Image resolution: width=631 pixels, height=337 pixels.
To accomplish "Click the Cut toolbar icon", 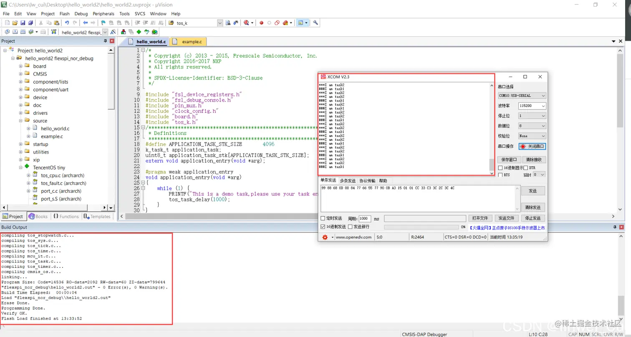I will pyautogui.click(x=40, y=23).
